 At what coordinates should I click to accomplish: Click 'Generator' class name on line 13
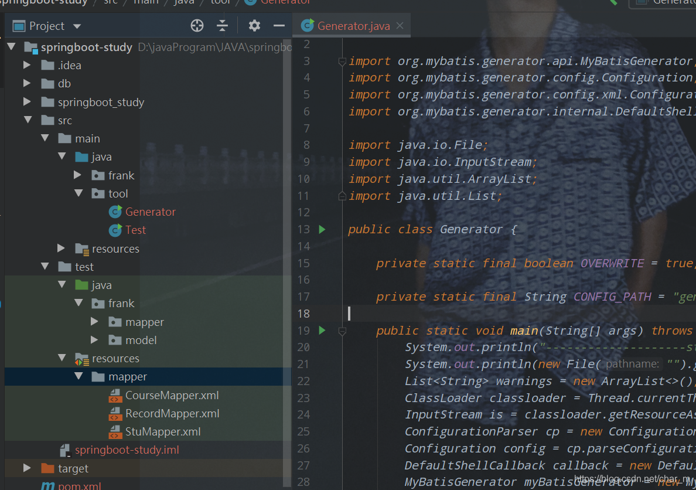pyautogui.click(x=471, y=229)
